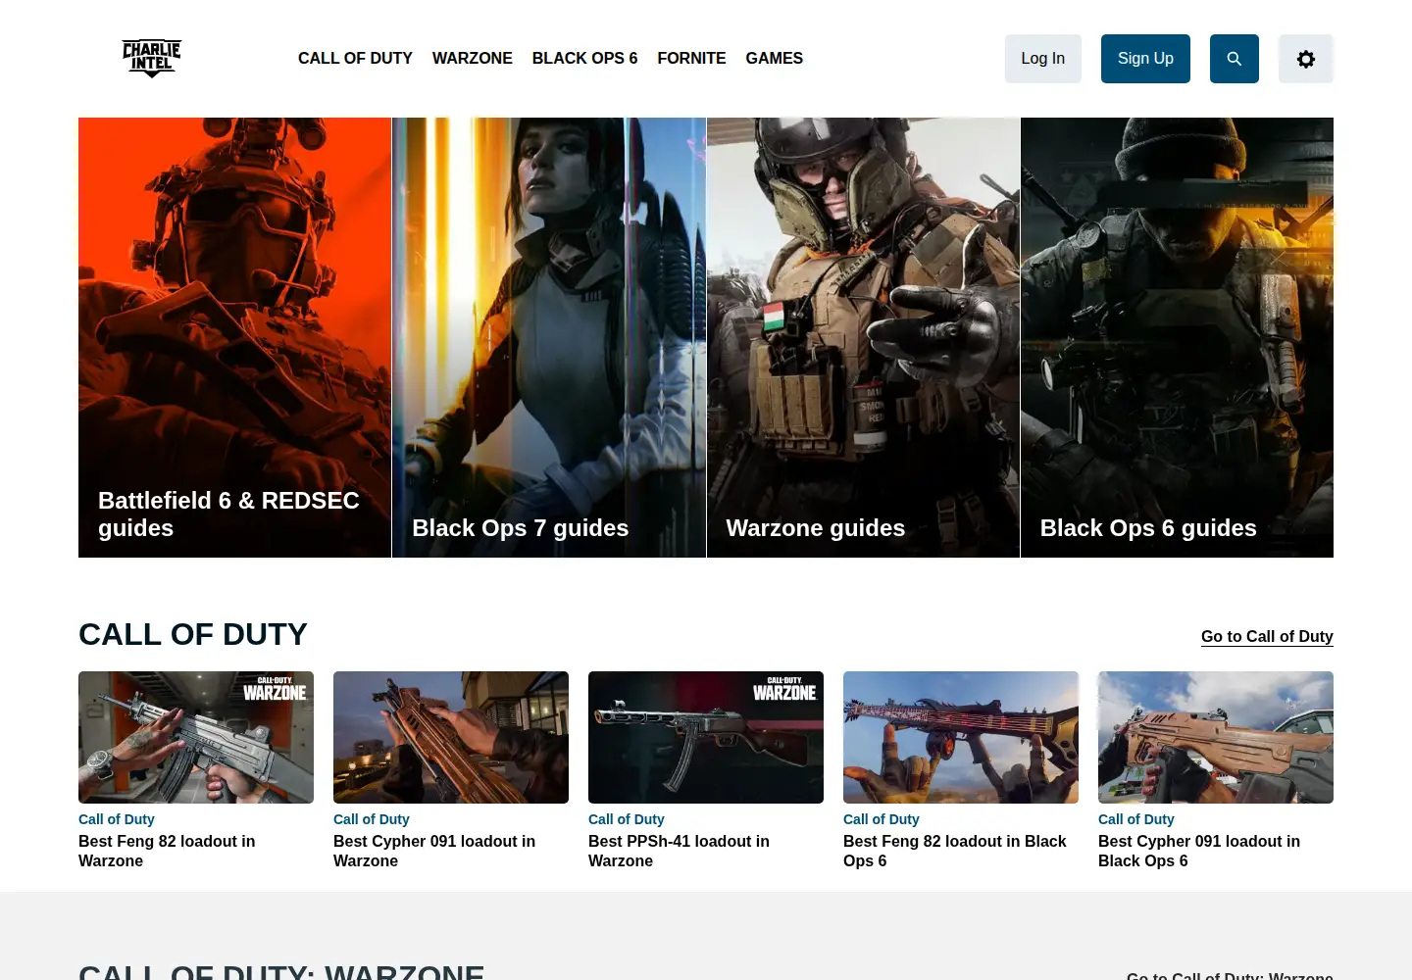Open thumbnail for Feng 82 Black Ops 6
The image size is (1412, 980).
click(961, 737)
